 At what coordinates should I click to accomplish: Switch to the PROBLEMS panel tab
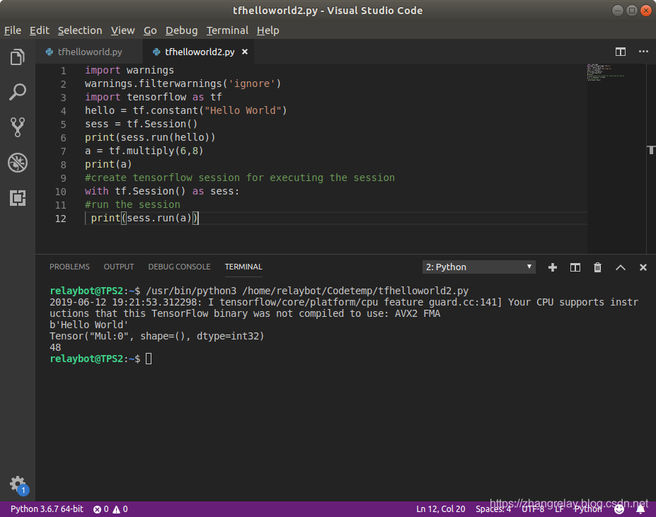click(69, 267)
